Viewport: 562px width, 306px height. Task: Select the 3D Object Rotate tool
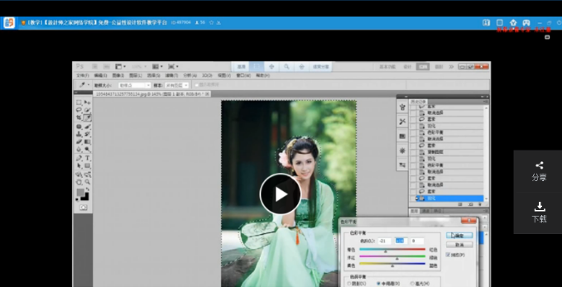[x=79, y=175]
